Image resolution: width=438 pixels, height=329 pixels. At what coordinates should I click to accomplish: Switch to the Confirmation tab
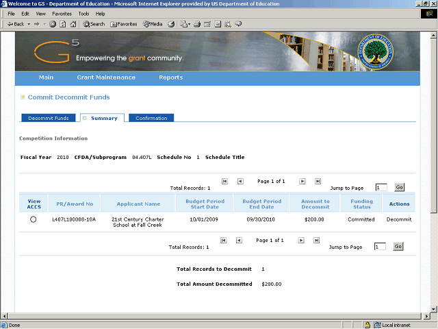[151, 118]
